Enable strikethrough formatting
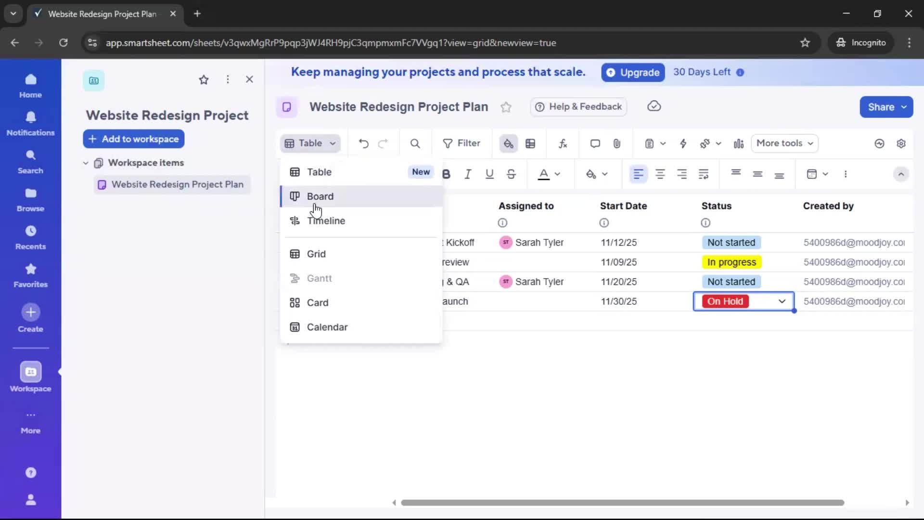 511,174
